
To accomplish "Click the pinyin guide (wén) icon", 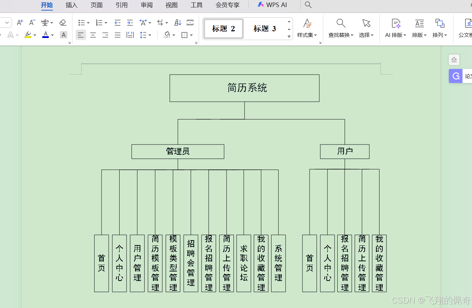I will pyautogui.click(x=45, y=23).
